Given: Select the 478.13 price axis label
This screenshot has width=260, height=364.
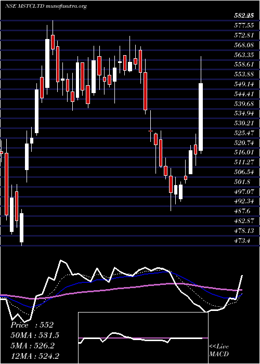Looking at the screenshot, I should 243,230.
